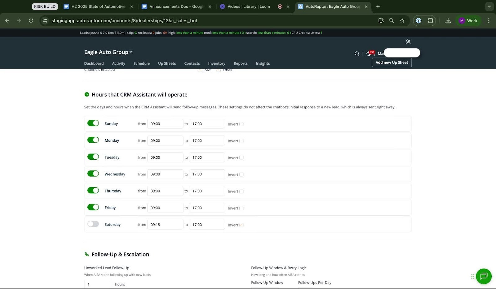Viewport: 496px width, 289px height.
Task: Open the green chat widget button
Action: click(484, 276)
